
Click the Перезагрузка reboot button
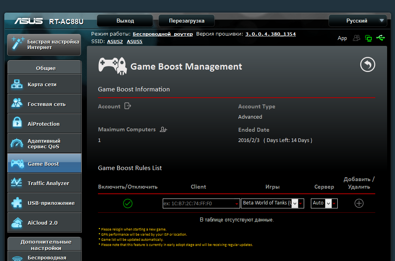tap(186, 21)
